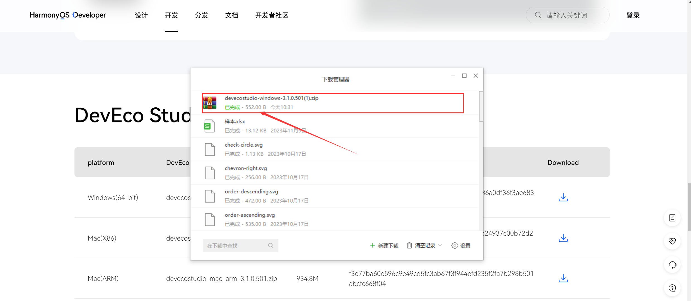Click the page's vertical scrollbar thumb
Image resolution: width=691 pixels, height=301 pixels.
tap(689, 207)
